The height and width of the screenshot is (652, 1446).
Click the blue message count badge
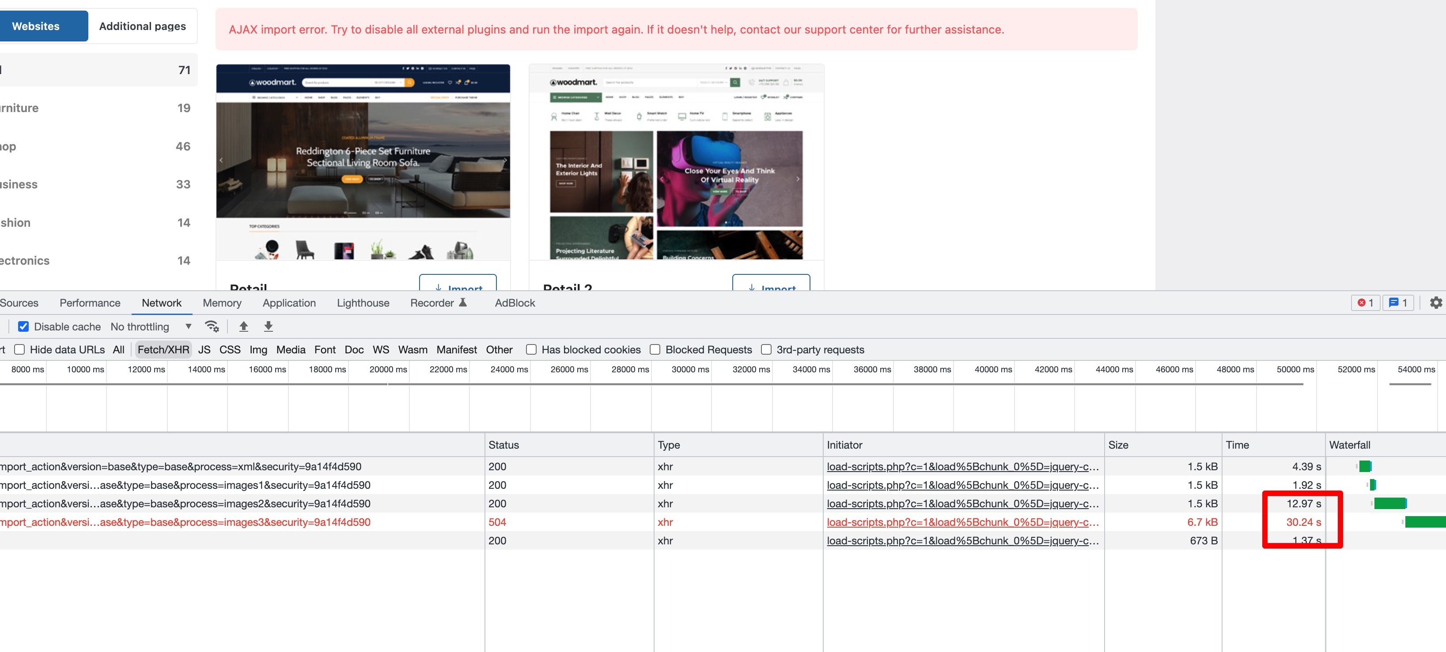click(x=1398, y=303)
